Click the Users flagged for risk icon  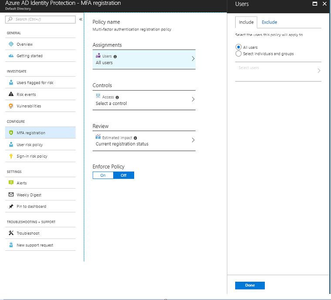(11, 82)
